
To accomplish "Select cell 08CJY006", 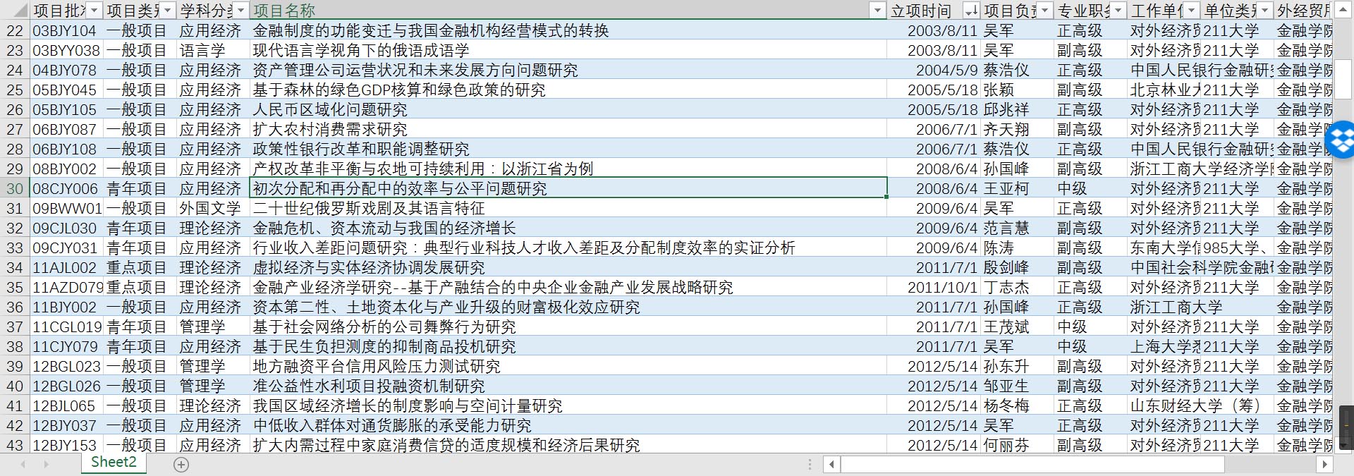I will coord(66,188).
